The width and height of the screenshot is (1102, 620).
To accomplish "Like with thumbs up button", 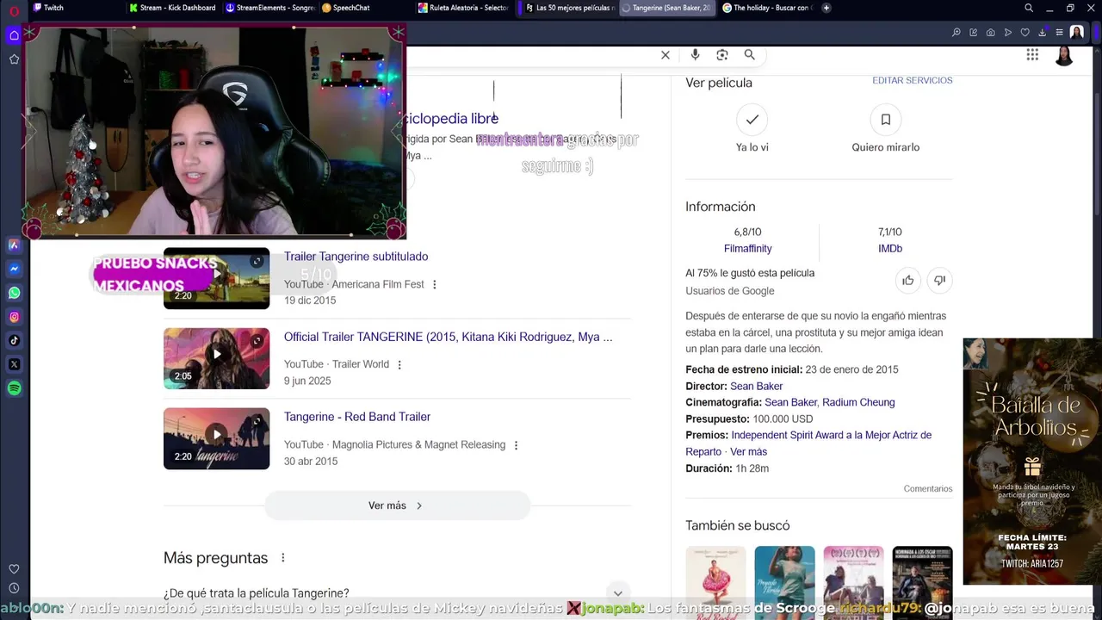I will (907, 280).
